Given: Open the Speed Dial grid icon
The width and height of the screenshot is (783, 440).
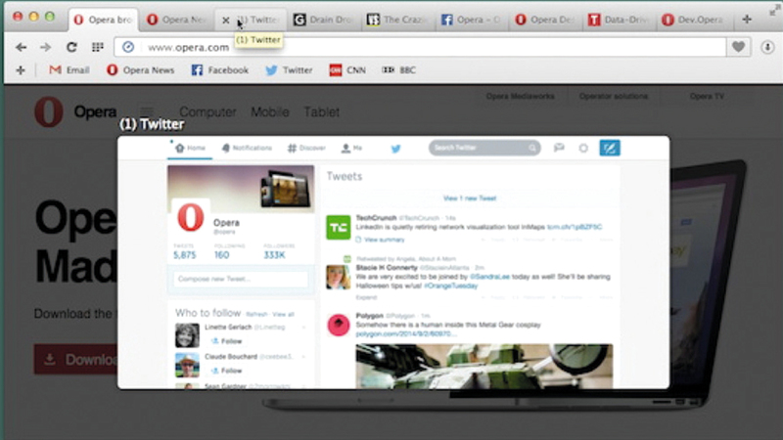Looking at the screenshot, I should point(97,47).
